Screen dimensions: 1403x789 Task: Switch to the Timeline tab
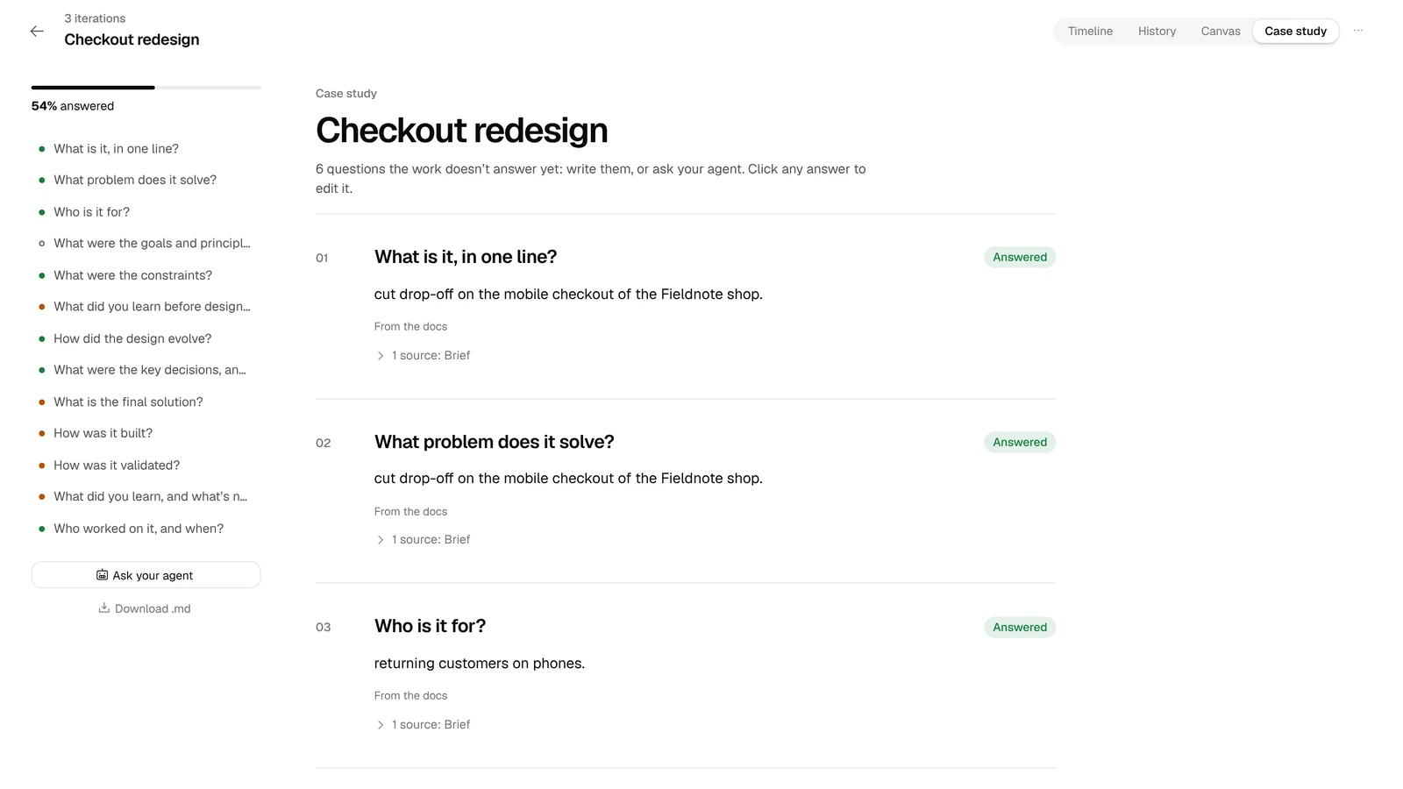[x=1090, y=31]
